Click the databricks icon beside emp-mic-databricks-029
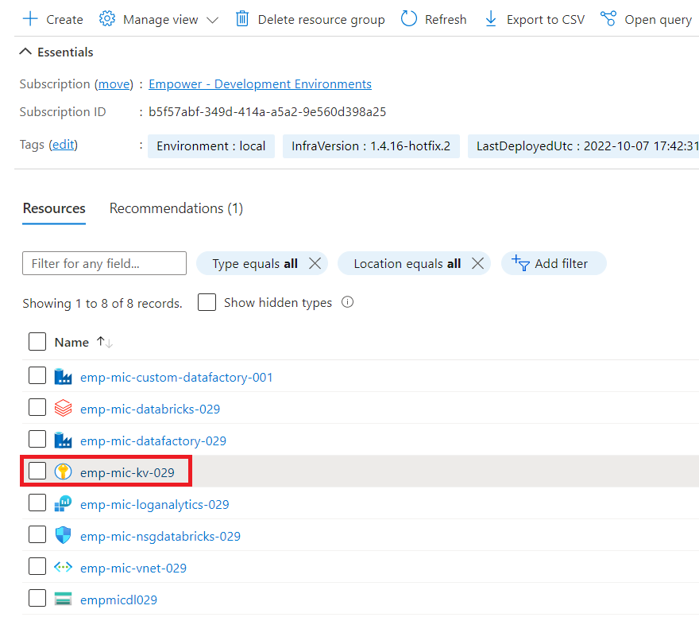This screenshot has height=621, width=699. click(63, 408)
